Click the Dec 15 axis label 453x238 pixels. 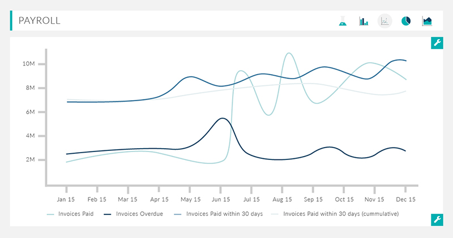405,200
